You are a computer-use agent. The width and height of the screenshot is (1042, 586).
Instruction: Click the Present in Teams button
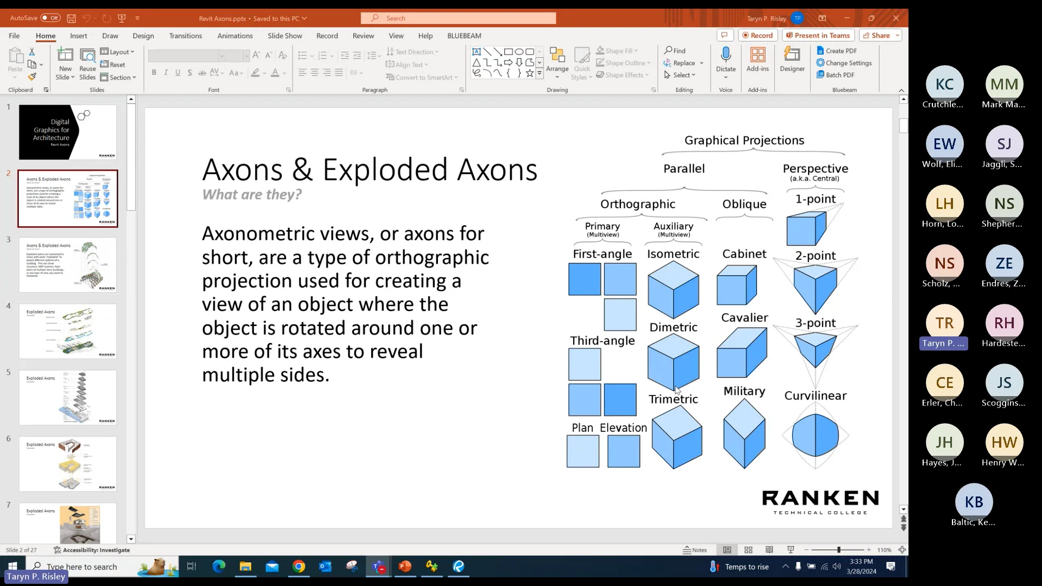(x=818, y=35)
